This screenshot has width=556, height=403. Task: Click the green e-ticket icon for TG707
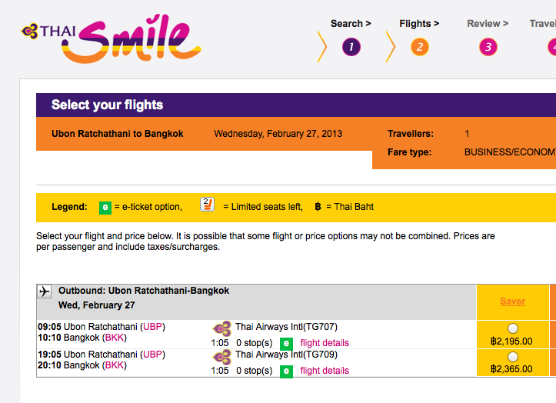(x=286, y=343)
